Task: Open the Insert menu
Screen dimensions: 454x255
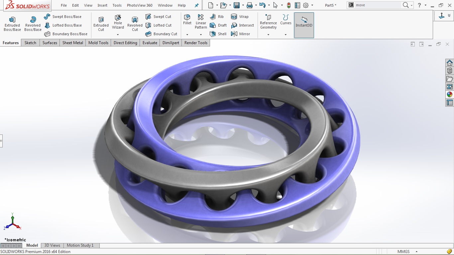Action: pos(102,5)
